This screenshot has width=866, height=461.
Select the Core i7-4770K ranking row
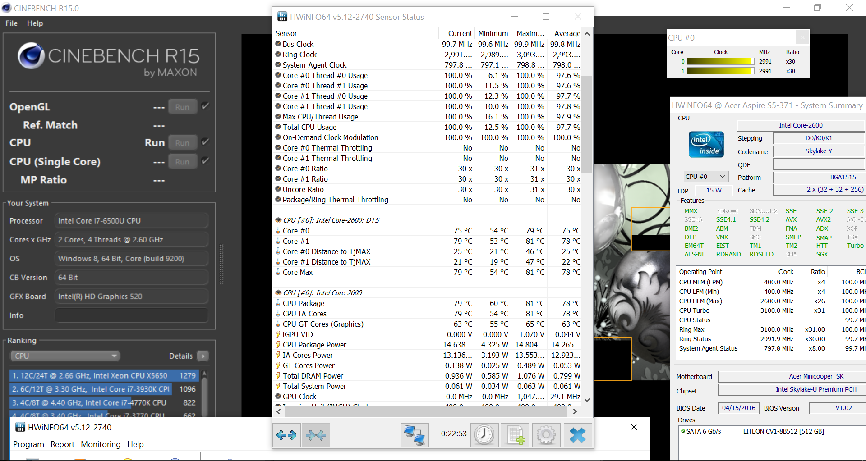[x=103, y=402]
